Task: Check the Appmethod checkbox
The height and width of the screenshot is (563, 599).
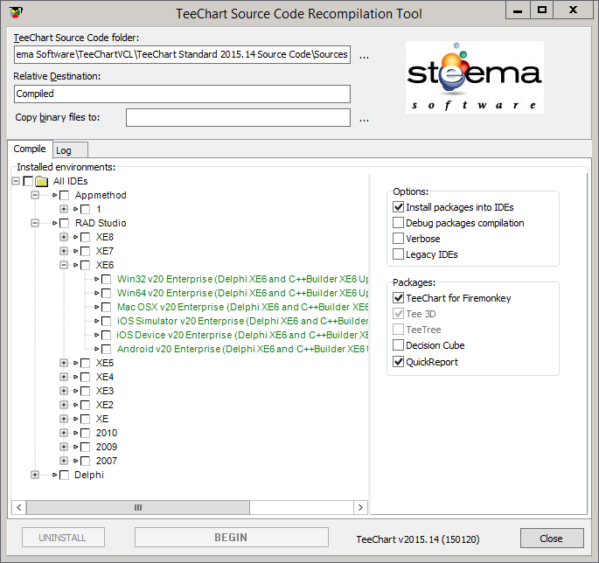Action: [64, 195]
